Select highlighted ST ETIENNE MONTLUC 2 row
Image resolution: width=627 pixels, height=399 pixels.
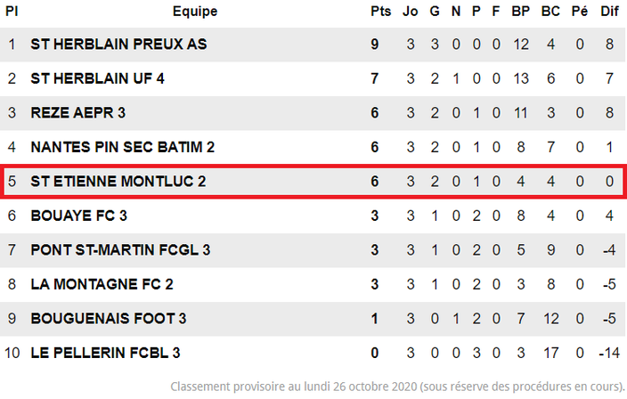click(313, 181)
